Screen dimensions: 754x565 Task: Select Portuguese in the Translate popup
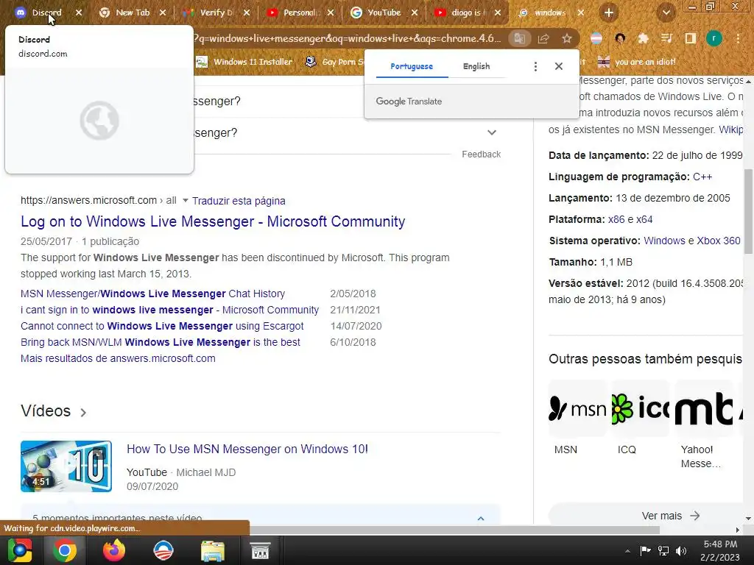(412, 66)
